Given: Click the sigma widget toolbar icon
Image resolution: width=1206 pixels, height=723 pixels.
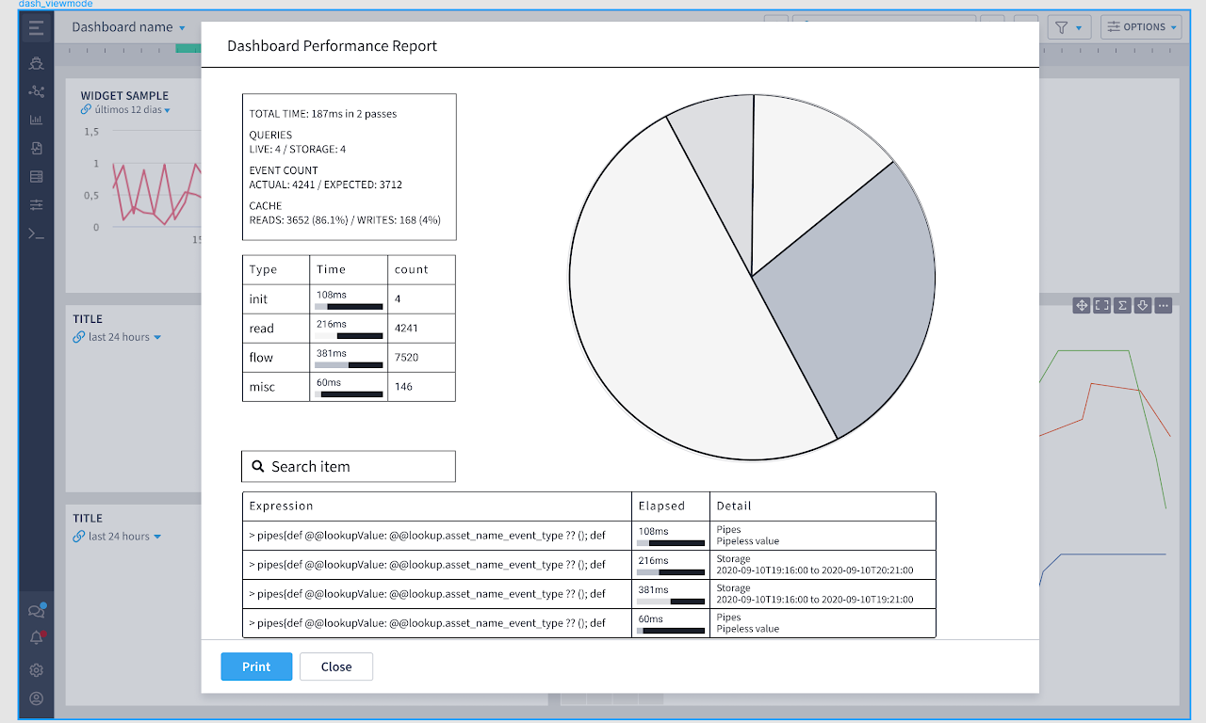Looking at the screenshot, I should (1122, 305).
